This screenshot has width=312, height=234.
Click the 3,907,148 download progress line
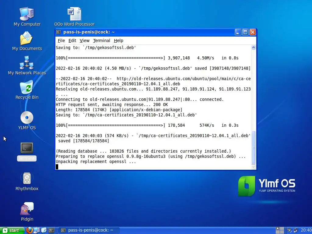pyautogui.click(x=147, y=58)
